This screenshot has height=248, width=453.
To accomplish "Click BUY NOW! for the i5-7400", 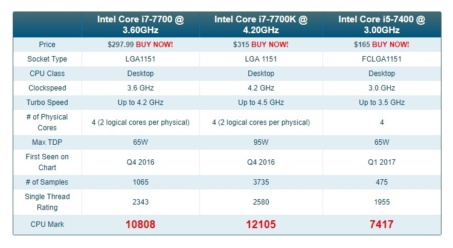I will pos(391,45).
